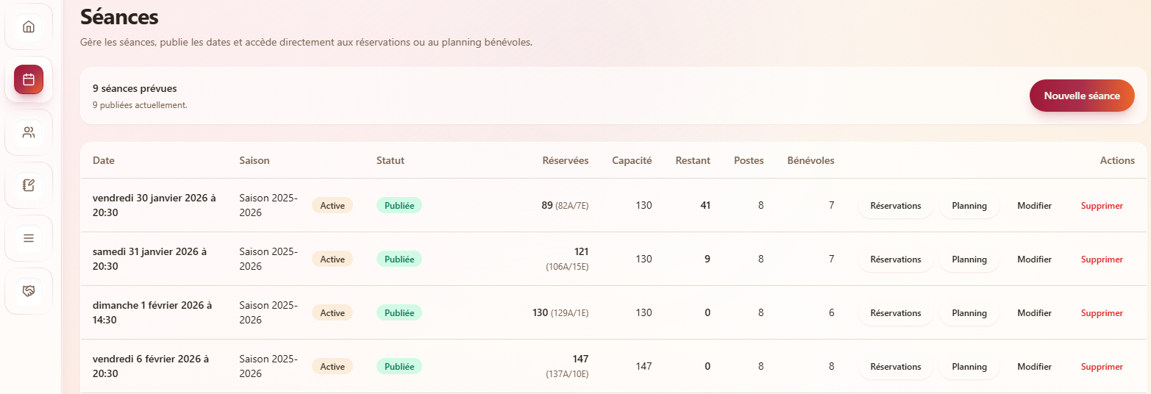This screenshot has height=394, width=1151.
Task: Supprimer the vendredi 6 février session
Action: [x=1102, y=367]
